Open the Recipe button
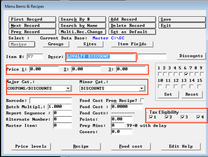The image size is (208, 157). 81,146
